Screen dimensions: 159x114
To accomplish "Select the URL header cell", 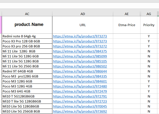I will tap(83, 25).
